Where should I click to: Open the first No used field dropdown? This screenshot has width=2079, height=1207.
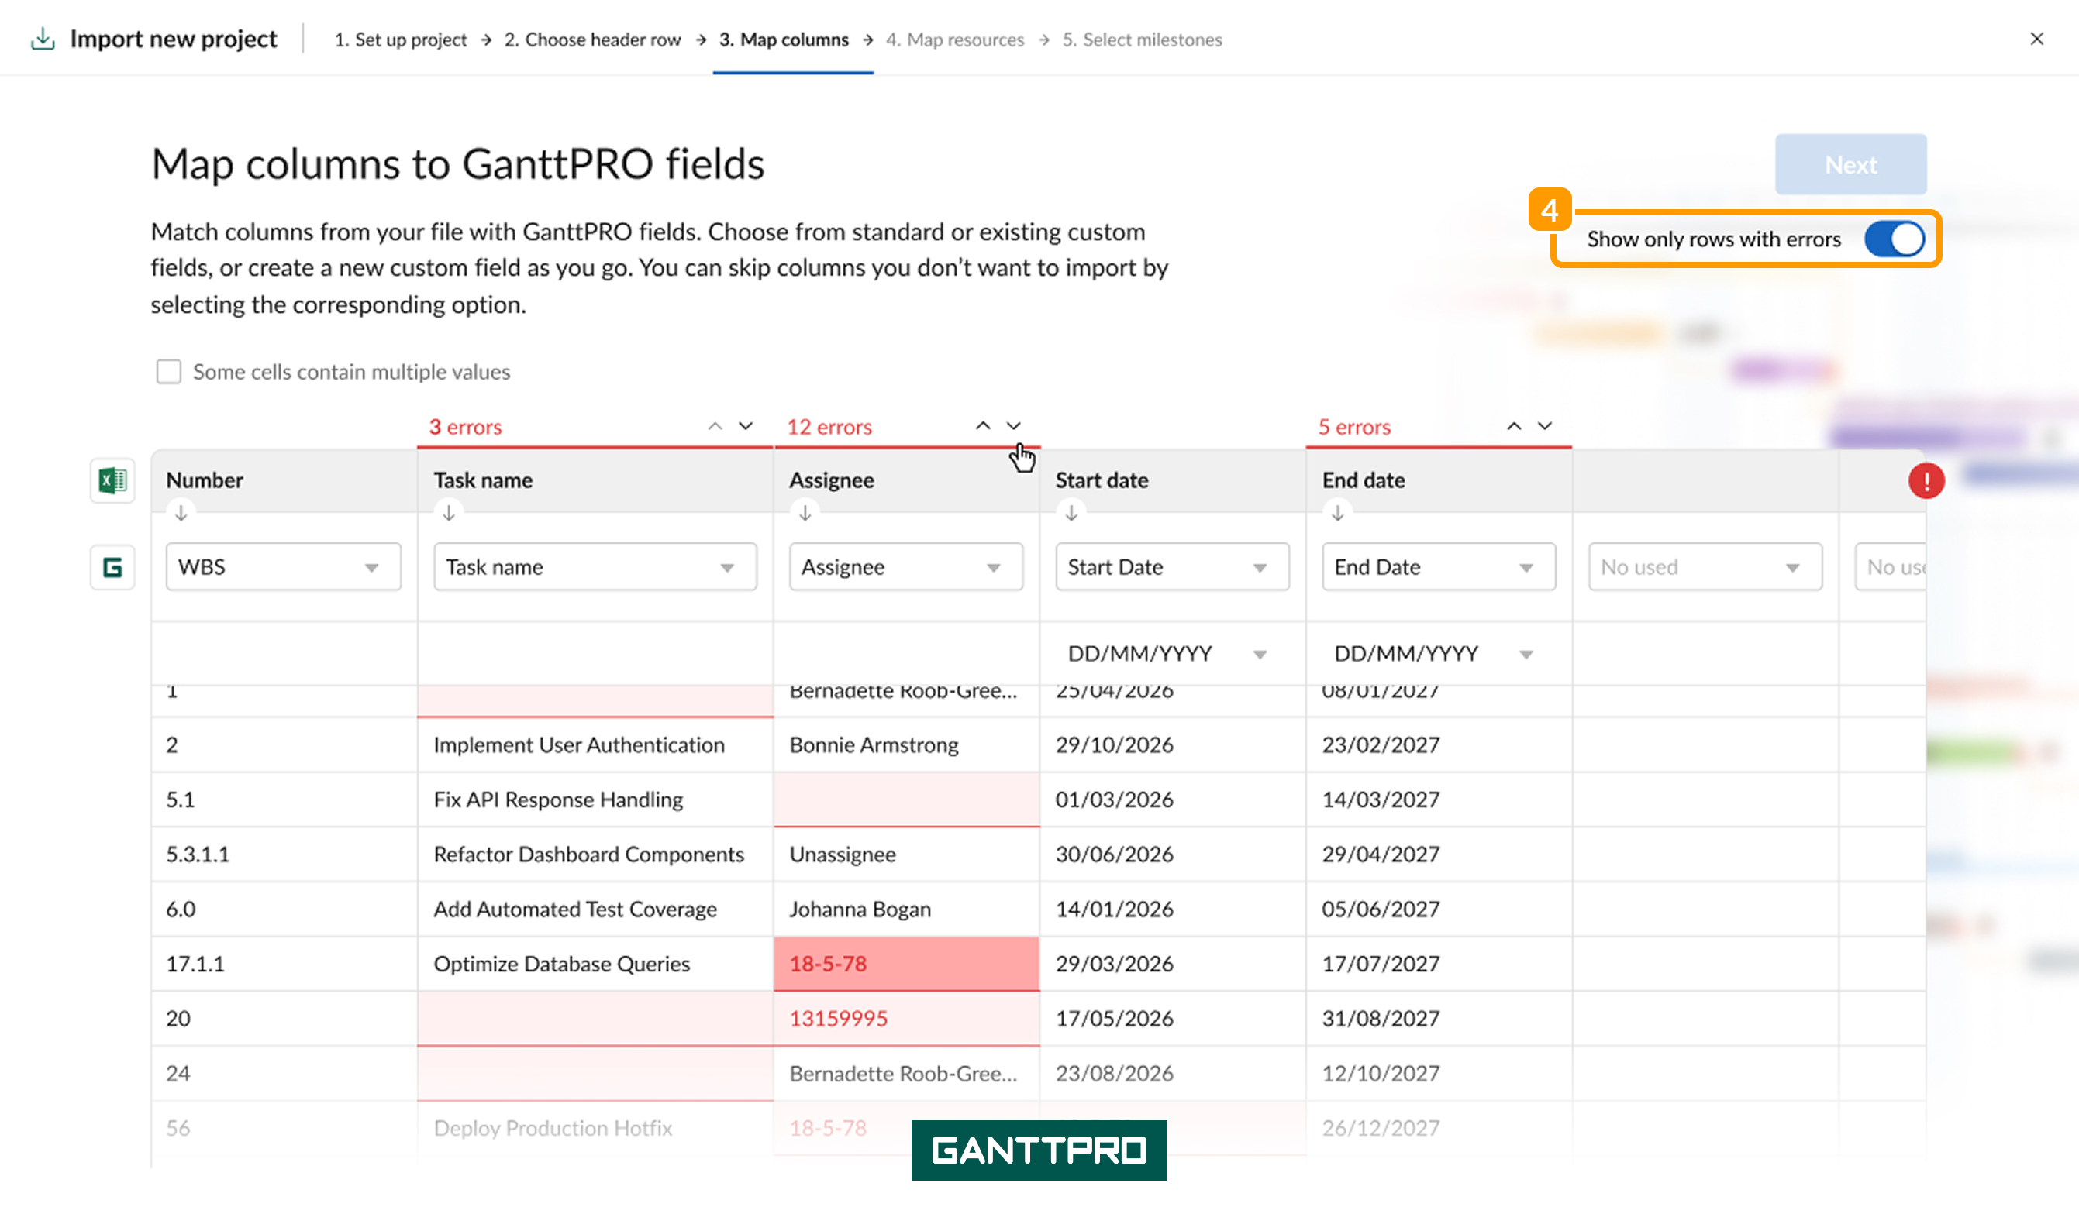pyautogui.click(x=1705, y=567)
